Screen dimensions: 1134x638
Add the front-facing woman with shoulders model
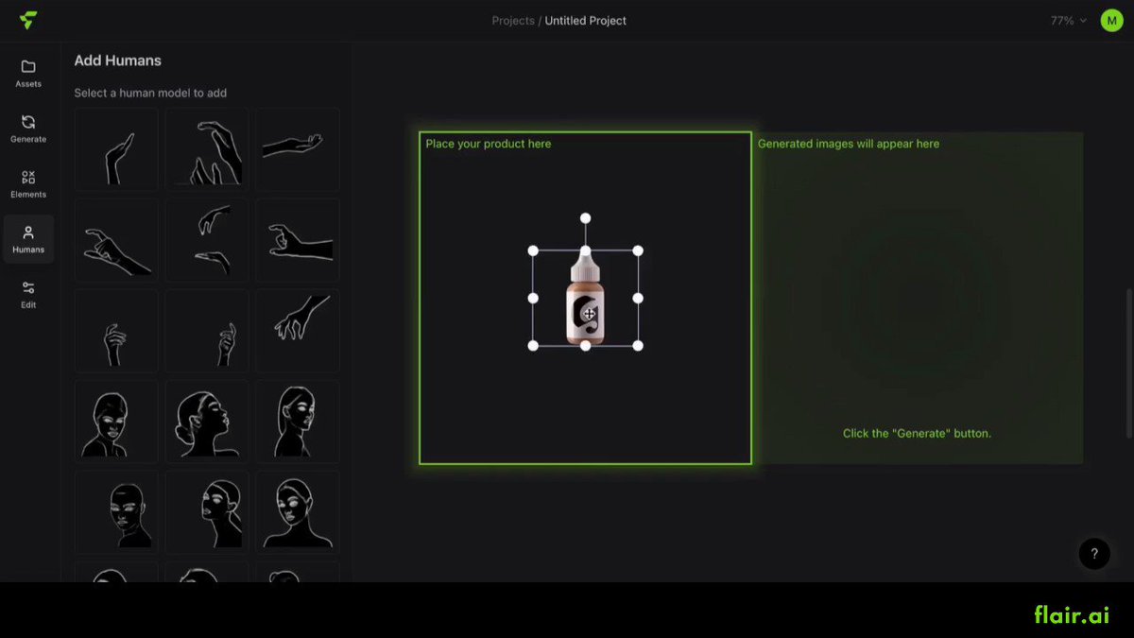coord(298,512)
